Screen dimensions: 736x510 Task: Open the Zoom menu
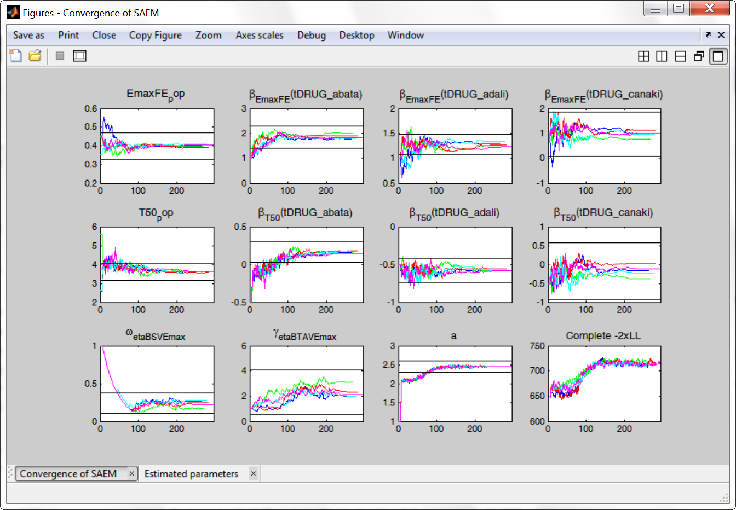coord(208,35)
